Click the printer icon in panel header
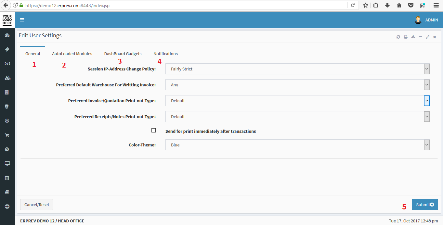This screenshot has height=225, width=443. tap(406, 37)
